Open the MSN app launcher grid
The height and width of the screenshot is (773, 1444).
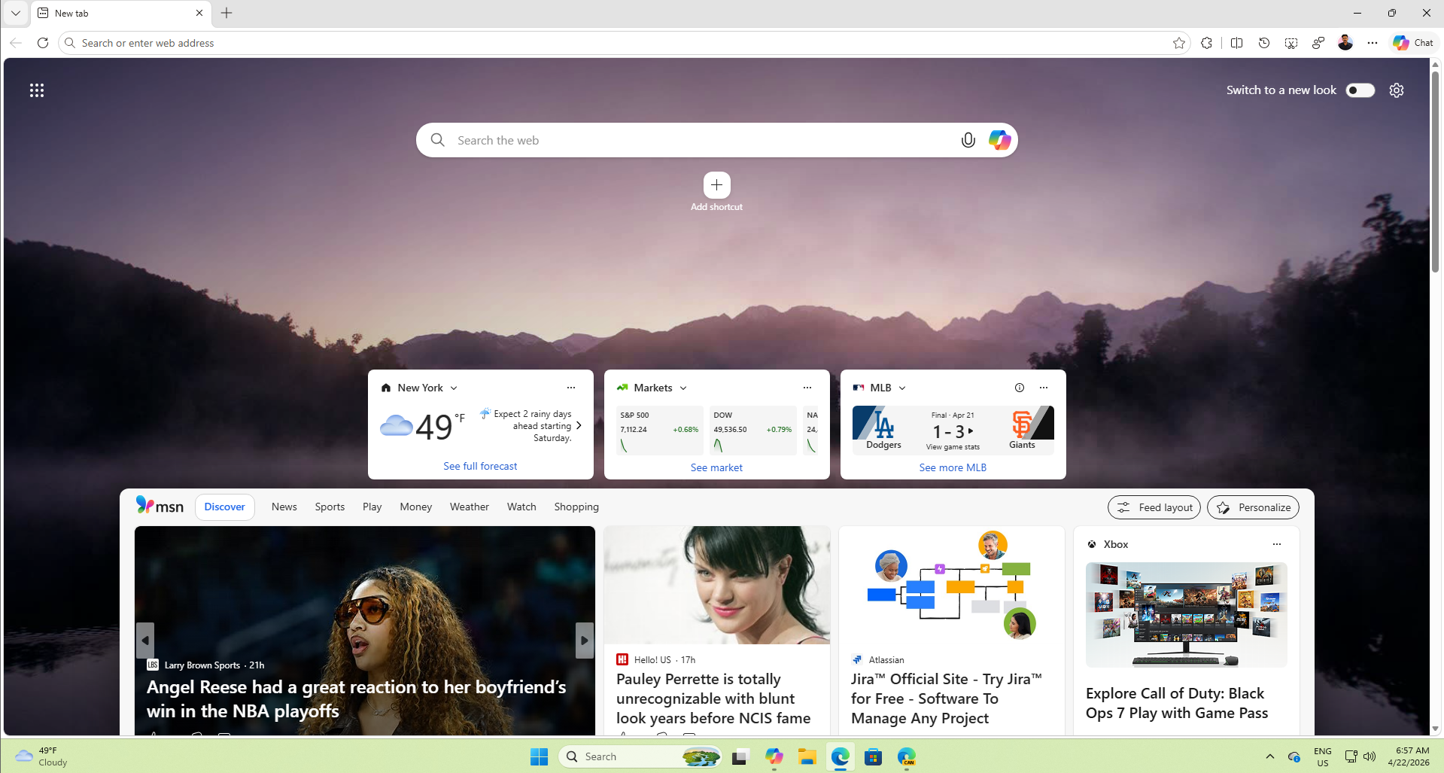click(x=36, y=90)
